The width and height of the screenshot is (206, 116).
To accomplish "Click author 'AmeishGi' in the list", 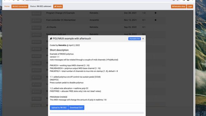I will click(94, 20).
